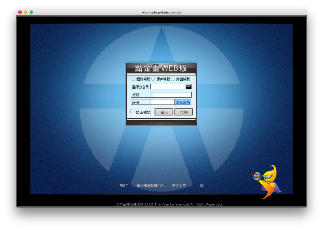
Task: Open the 電子憑證管理中心 link
Action: pyautogui.click(x=150, y=186)
